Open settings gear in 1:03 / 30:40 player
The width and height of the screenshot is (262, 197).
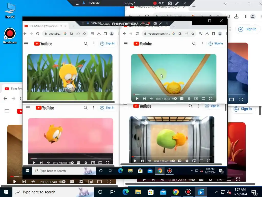pyautogui.click(x=81, y=182)
